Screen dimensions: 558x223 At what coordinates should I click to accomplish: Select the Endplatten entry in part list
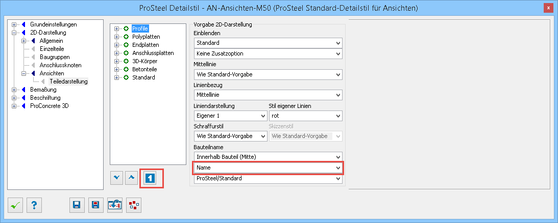[145, 45]
